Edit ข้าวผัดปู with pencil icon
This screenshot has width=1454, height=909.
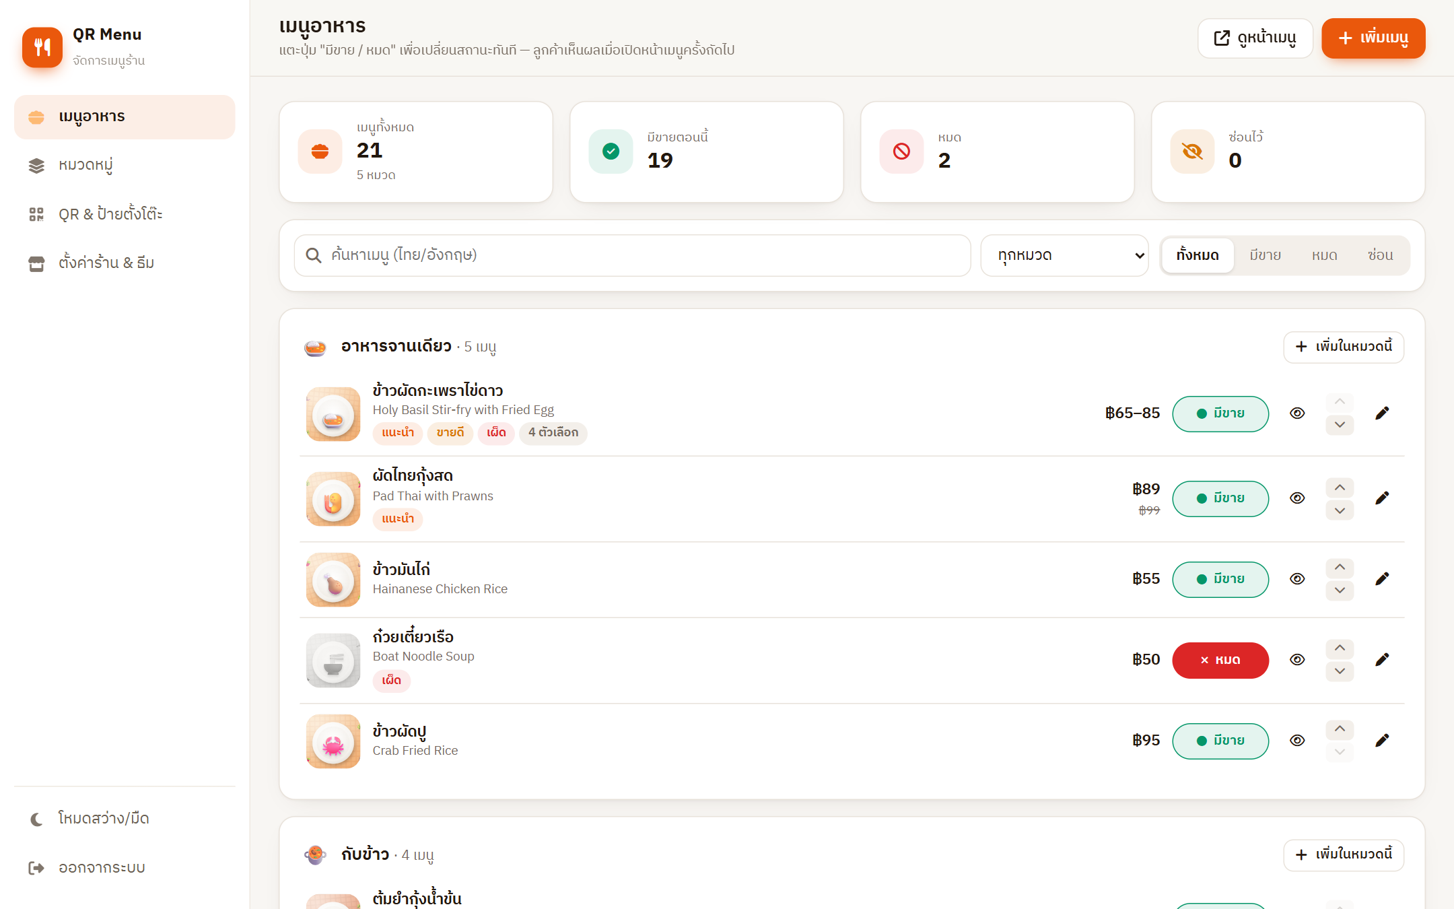tap(1382, 741)
